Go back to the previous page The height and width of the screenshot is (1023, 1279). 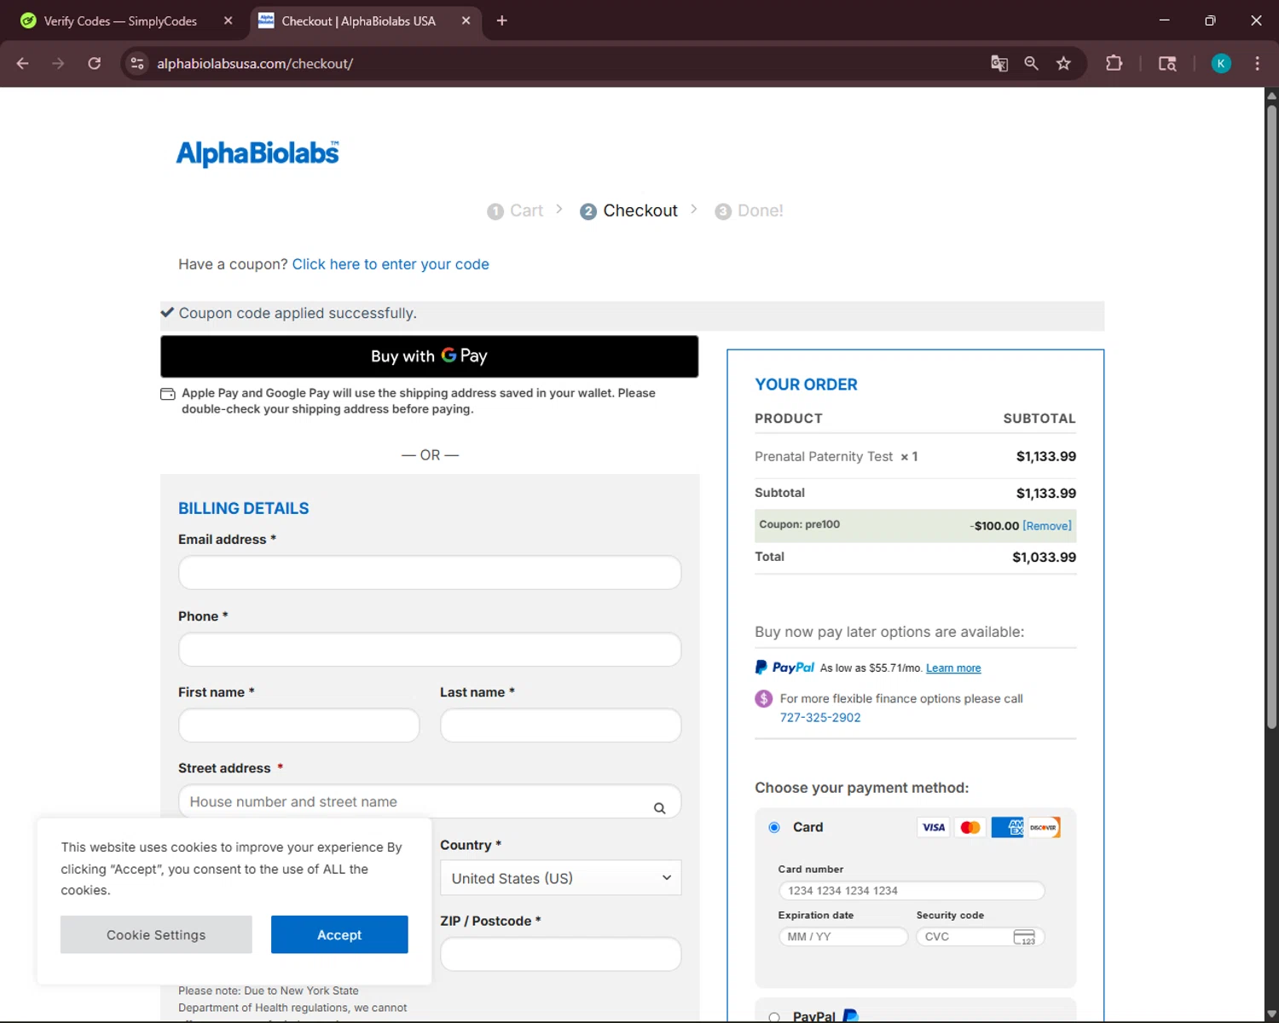pos(23,63)
